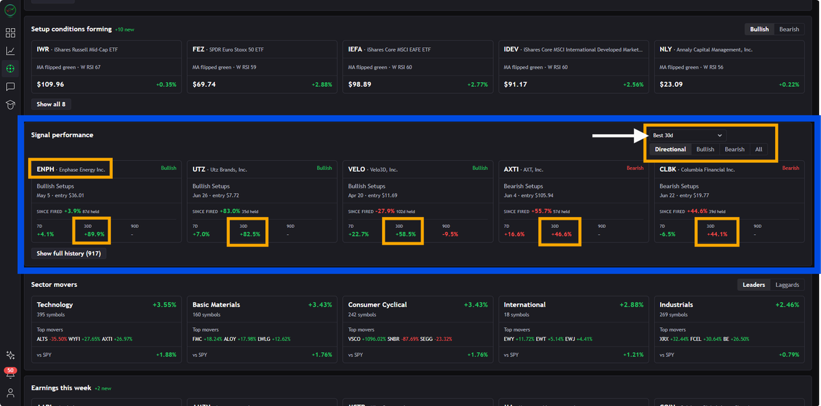Click NLY price $23.09

tap(671, 84)
